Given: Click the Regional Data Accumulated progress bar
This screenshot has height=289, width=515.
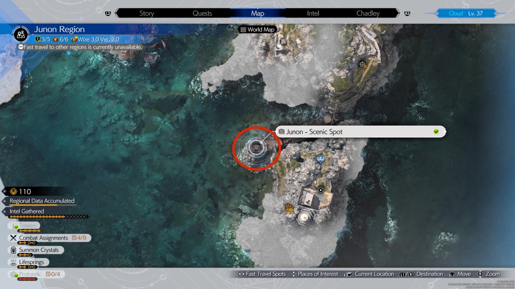Looking at the screenshot, I should (43, 205).
